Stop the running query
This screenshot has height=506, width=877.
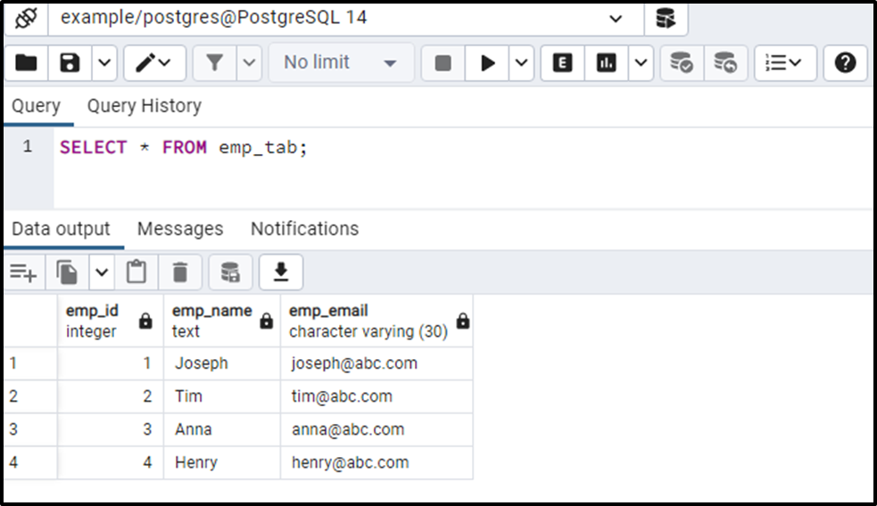(443, 63)
